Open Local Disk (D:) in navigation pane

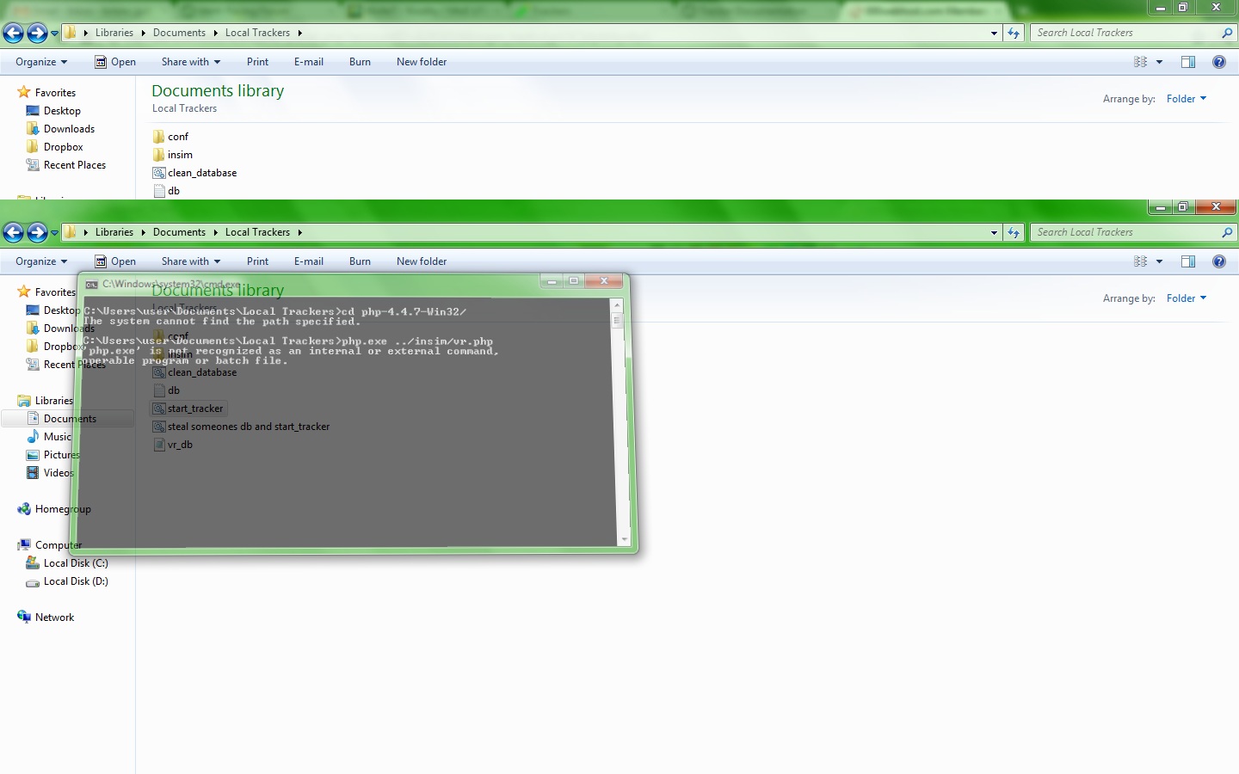pyautogui.click(x=67, y=581)
